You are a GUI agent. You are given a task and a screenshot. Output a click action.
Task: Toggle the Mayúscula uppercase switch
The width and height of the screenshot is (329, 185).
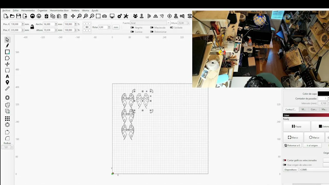click(x=152, y=27)
